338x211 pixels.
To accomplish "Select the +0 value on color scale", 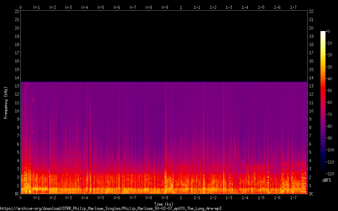I will coord(328,31).
